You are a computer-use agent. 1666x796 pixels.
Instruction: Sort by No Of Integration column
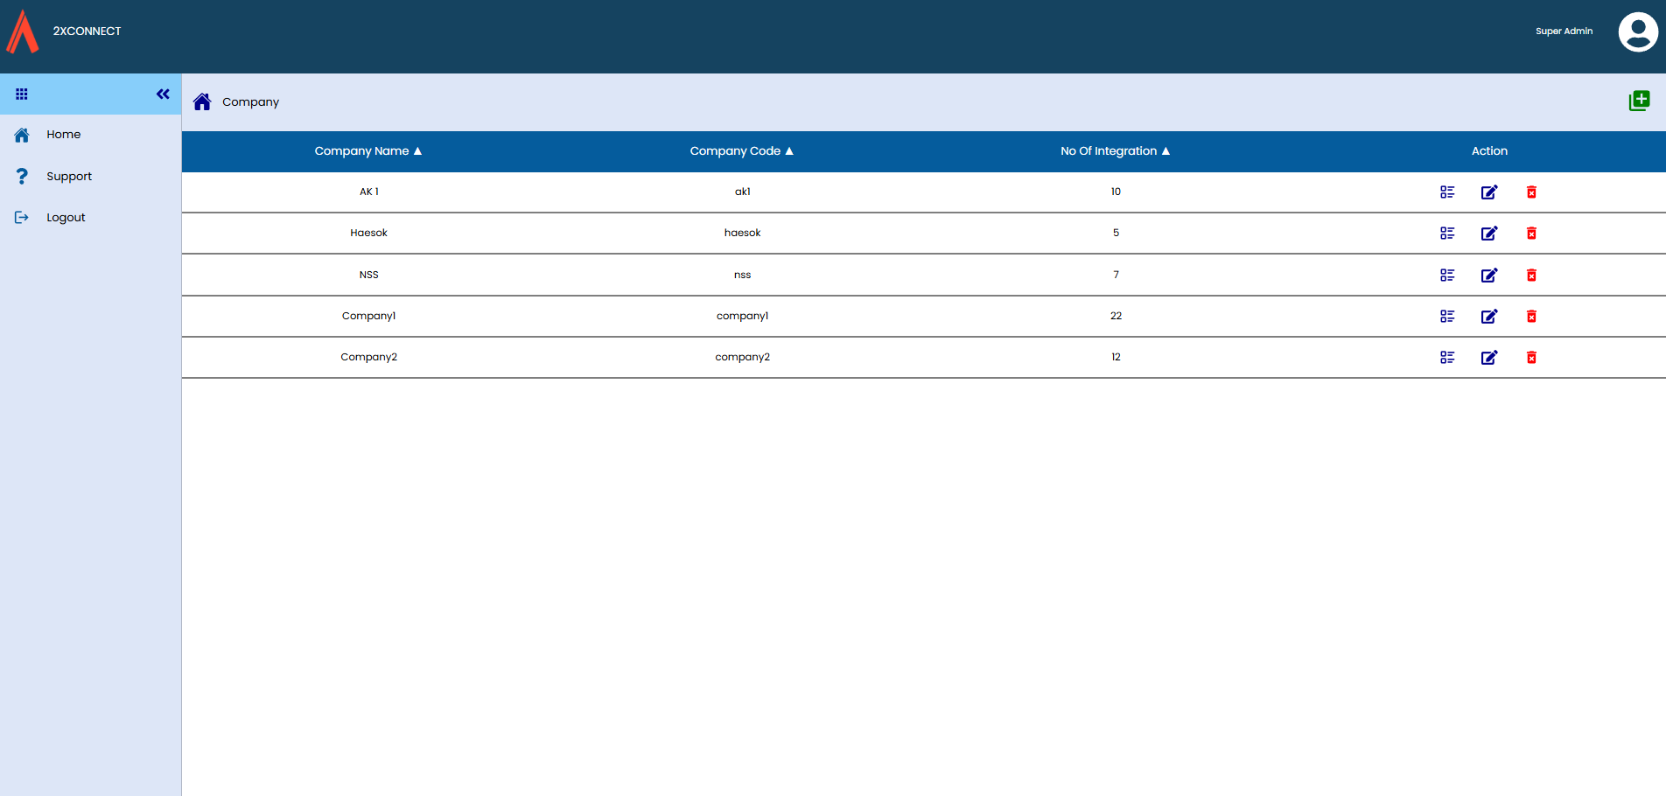pyautogui.click(x=1115, y=151)
